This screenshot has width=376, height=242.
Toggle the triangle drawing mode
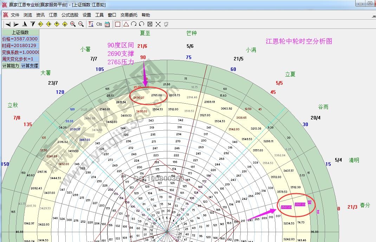[127, 24]
